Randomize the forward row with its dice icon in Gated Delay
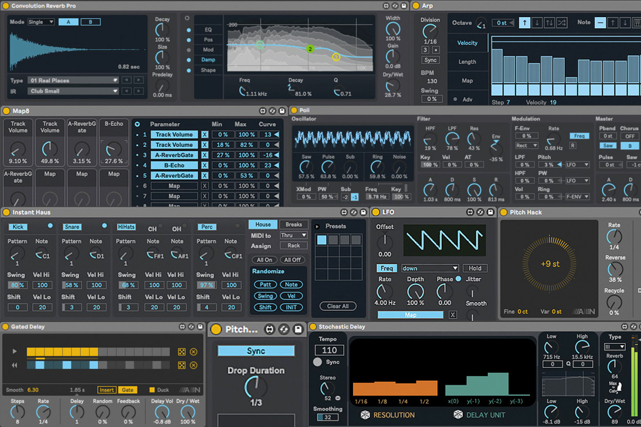This screenshot has height=427, width=641. (181, 352)
